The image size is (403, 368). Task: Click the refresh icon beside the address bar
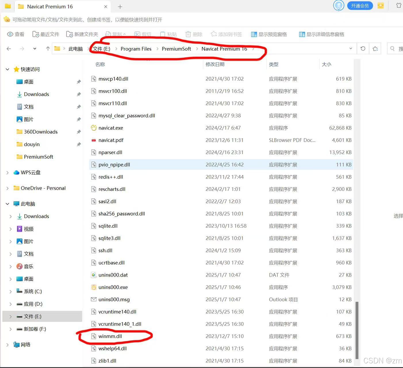click(x=362, y=48)
